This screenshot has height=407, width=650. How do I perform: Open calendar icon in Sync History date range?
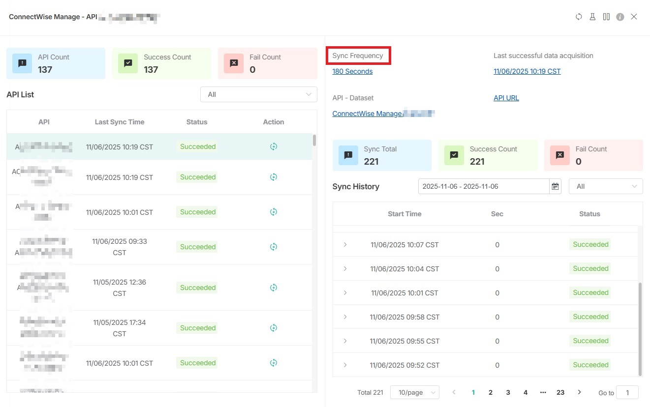(556, 186)
